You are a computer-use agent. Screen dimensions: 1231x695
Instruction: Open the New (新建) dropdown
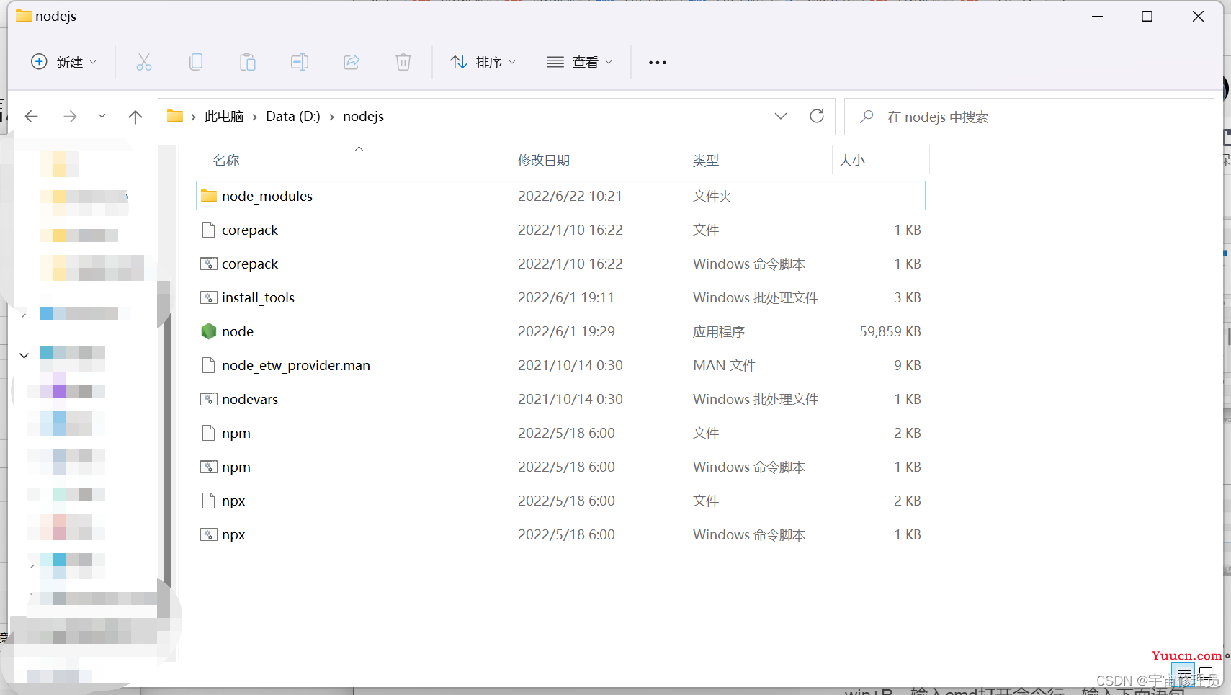[63, 63]
